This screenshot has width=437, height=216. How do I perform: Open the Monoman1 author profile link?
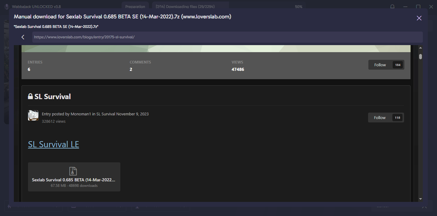81,114
